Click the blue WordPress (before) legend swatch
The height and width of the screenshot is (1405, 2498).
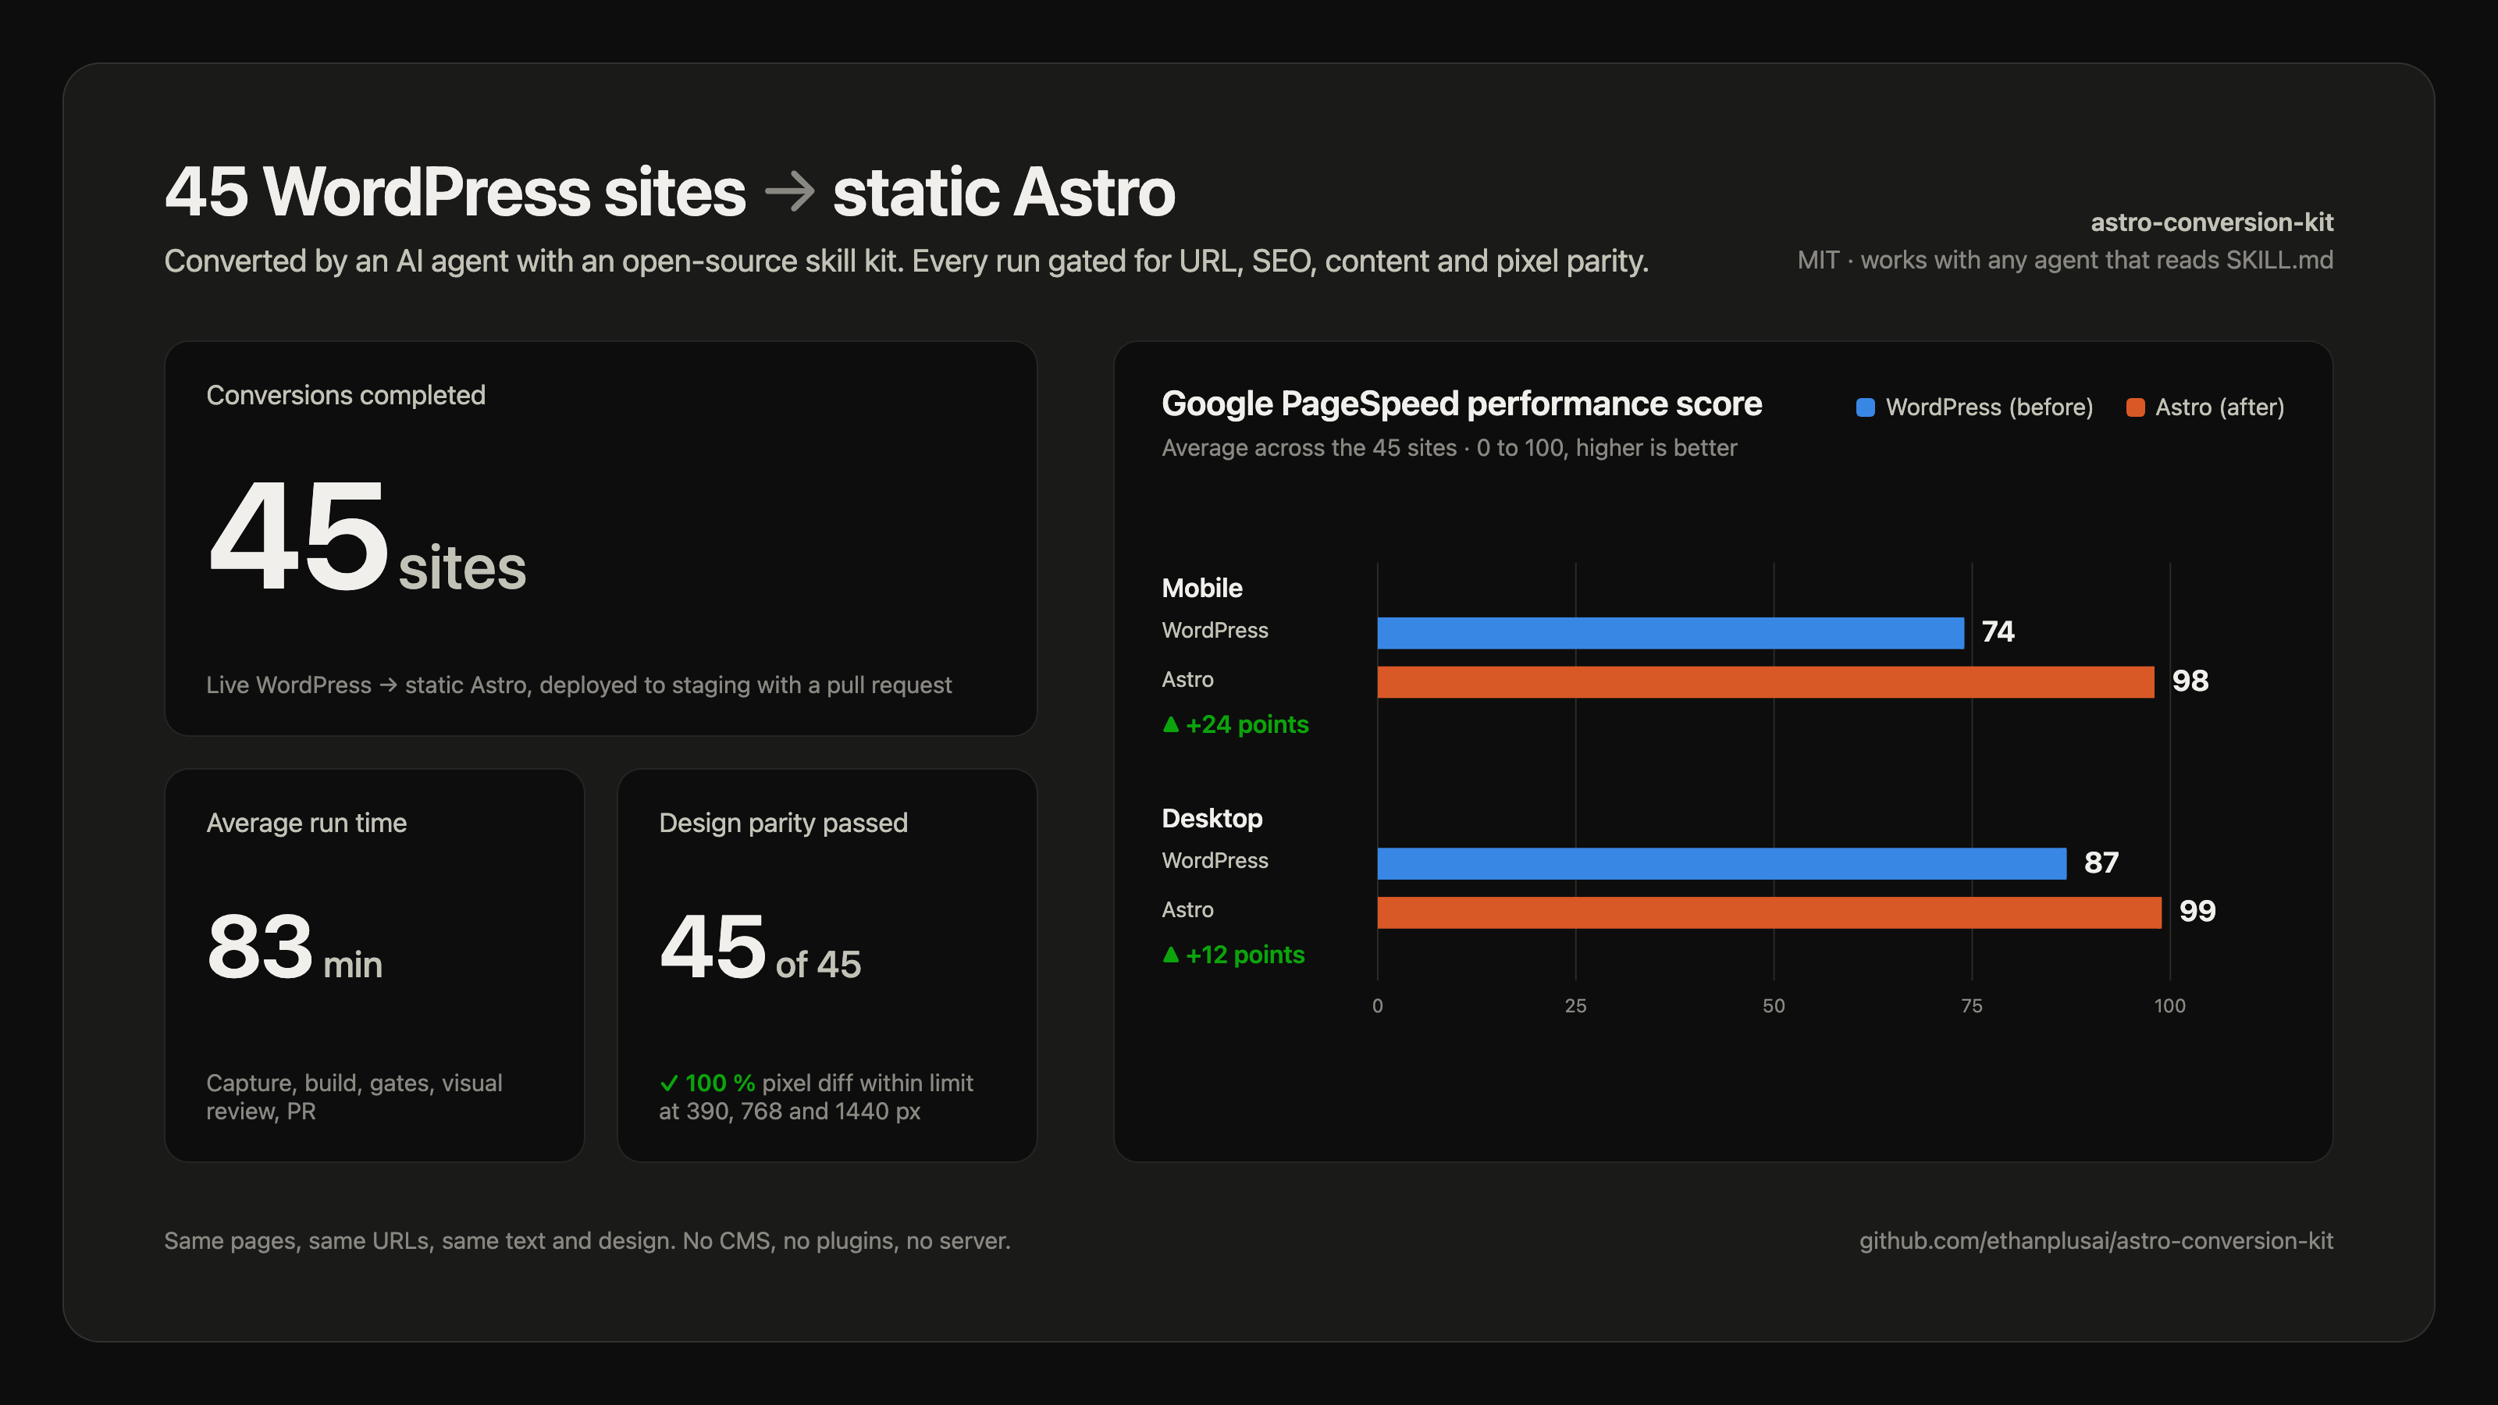(x=1865, y=407)
